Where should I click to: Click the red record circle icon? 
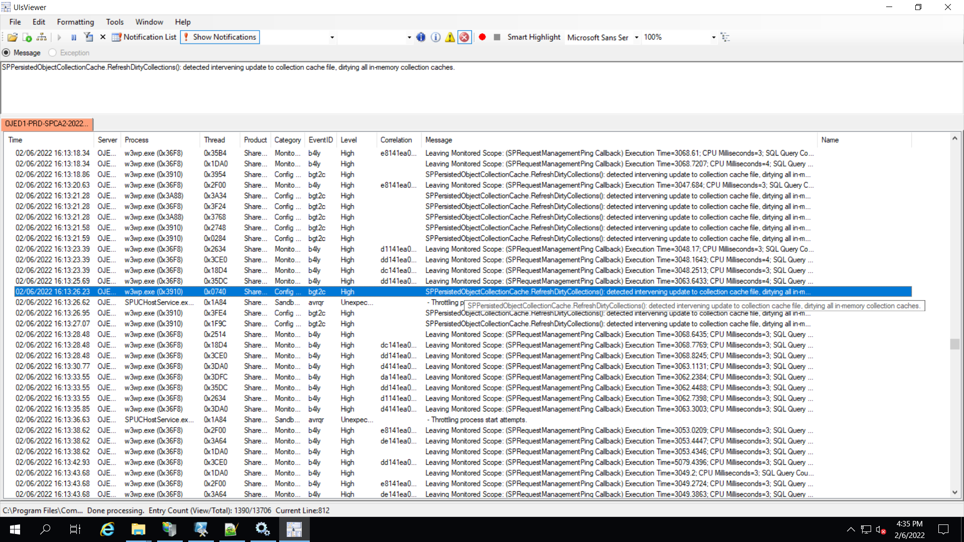pos(483,37)
